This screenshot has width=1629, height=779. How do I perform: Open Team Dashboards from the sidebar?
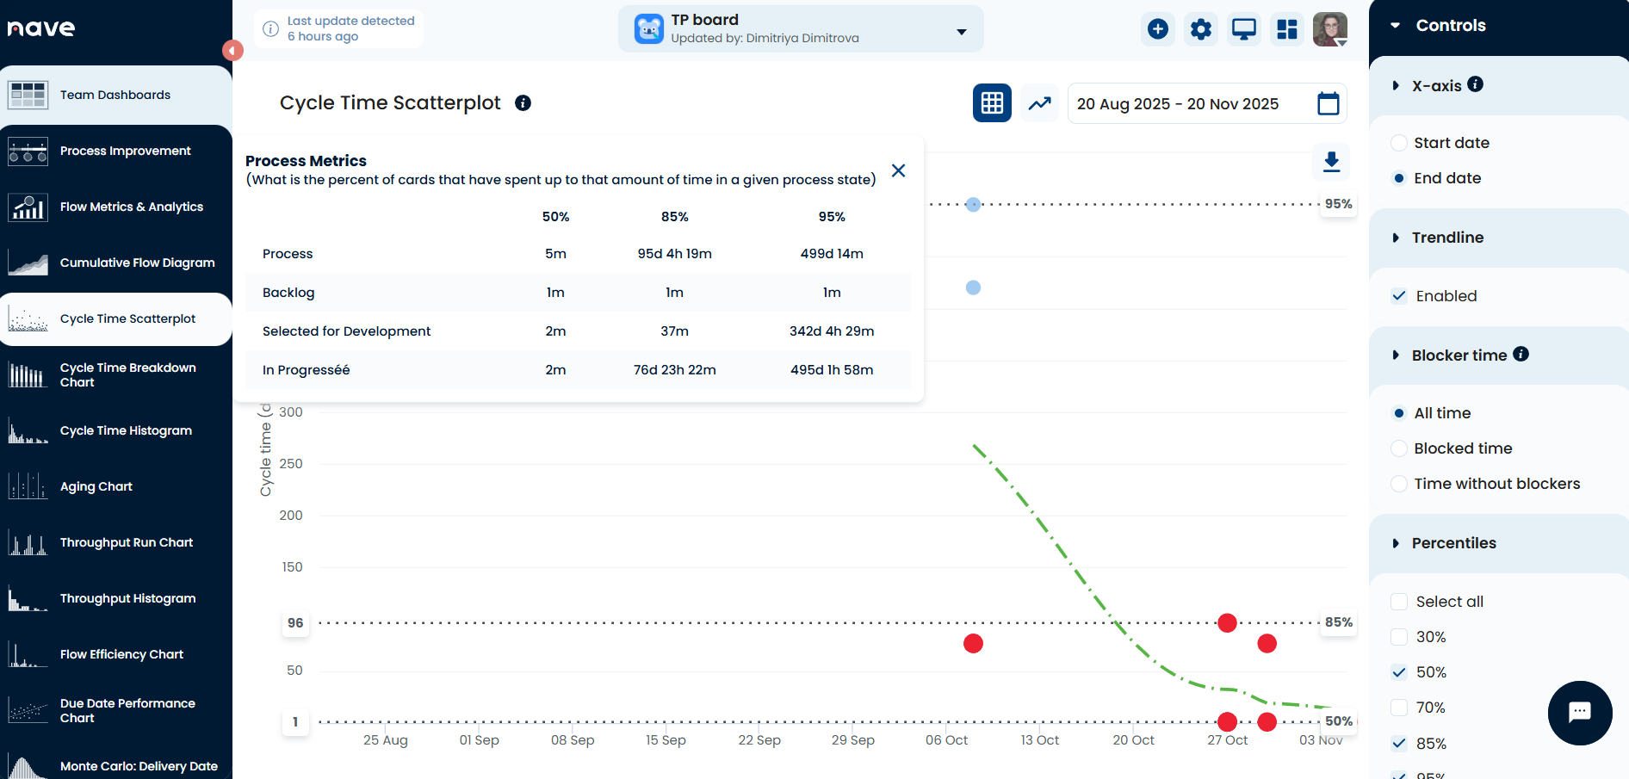coord(115,95)
